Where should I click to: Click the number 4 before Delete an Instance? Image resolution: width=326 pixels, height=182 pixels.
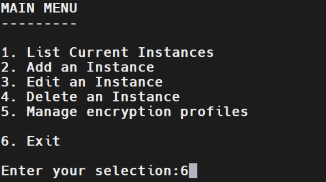(5, 97)
